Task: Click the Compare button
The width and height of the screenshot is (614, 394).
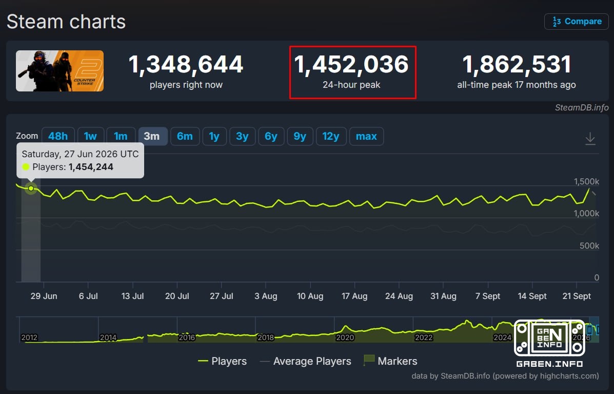Action: click(577, 22)
